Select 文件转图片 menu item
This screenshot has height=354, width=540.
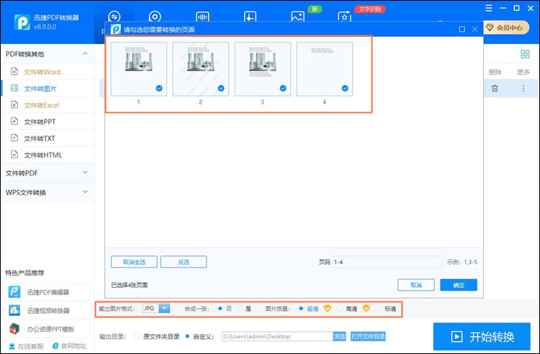48,88
